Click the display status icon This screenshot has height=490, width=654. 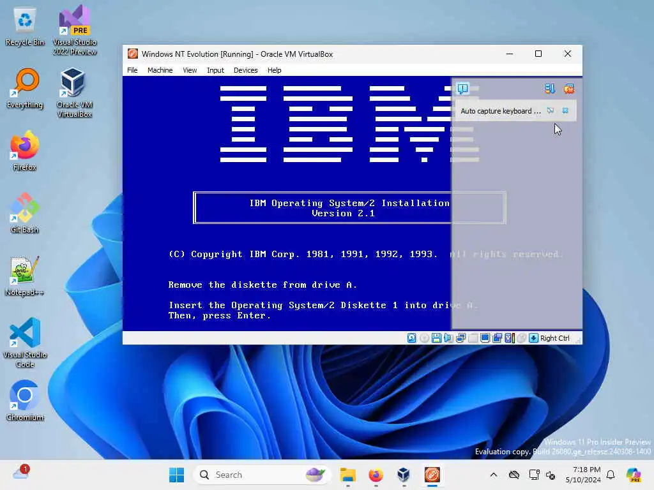[485, 338]
